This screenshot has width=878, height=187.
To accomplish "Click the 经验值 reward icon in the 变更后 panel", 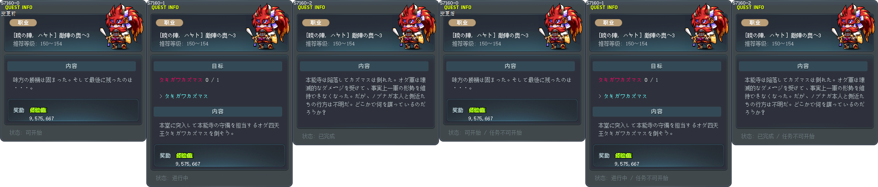I will point(477,110).
